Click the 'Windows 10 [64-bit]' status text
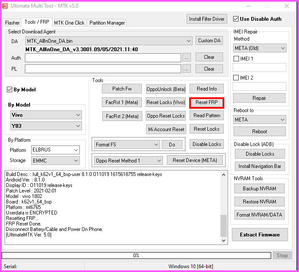The image size is (299, 272). tap(190, 267)
